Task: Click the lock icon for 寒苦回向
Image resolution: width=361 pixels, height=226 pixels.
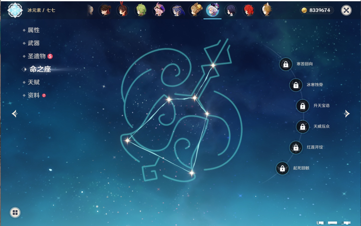Action: pos(286,64)
